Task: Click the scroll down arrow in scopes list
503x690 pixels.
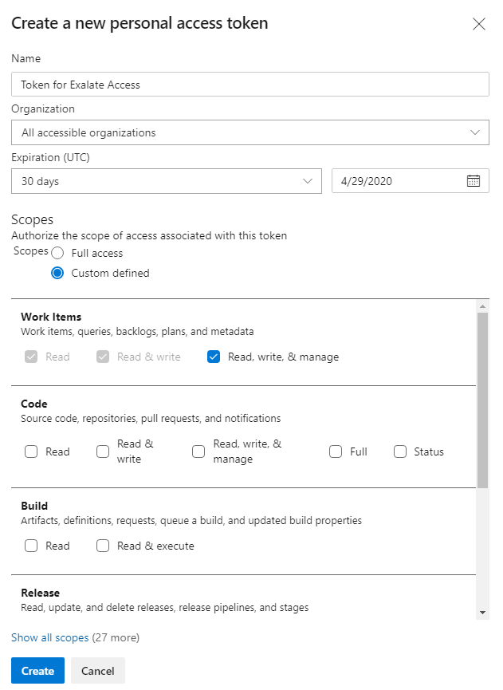Action: coord(482,612)
